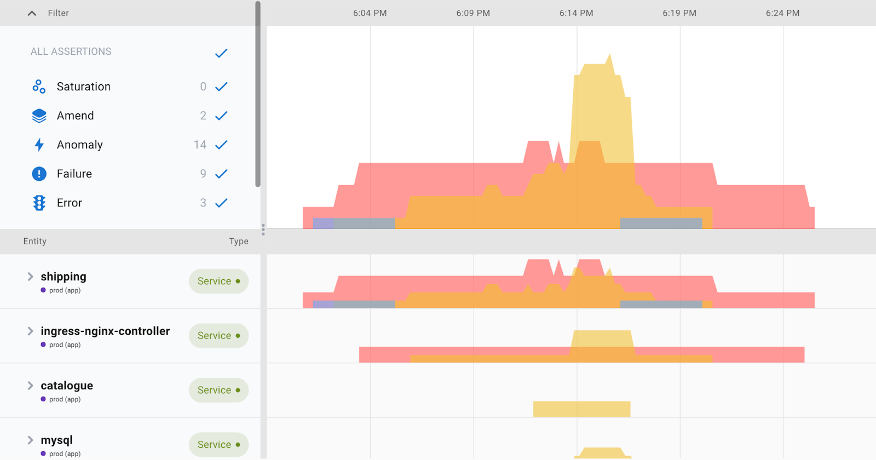The image size is (876, 460).
Task: Expand the ingress-nginx-controller entity row
Action: point(30,331)
